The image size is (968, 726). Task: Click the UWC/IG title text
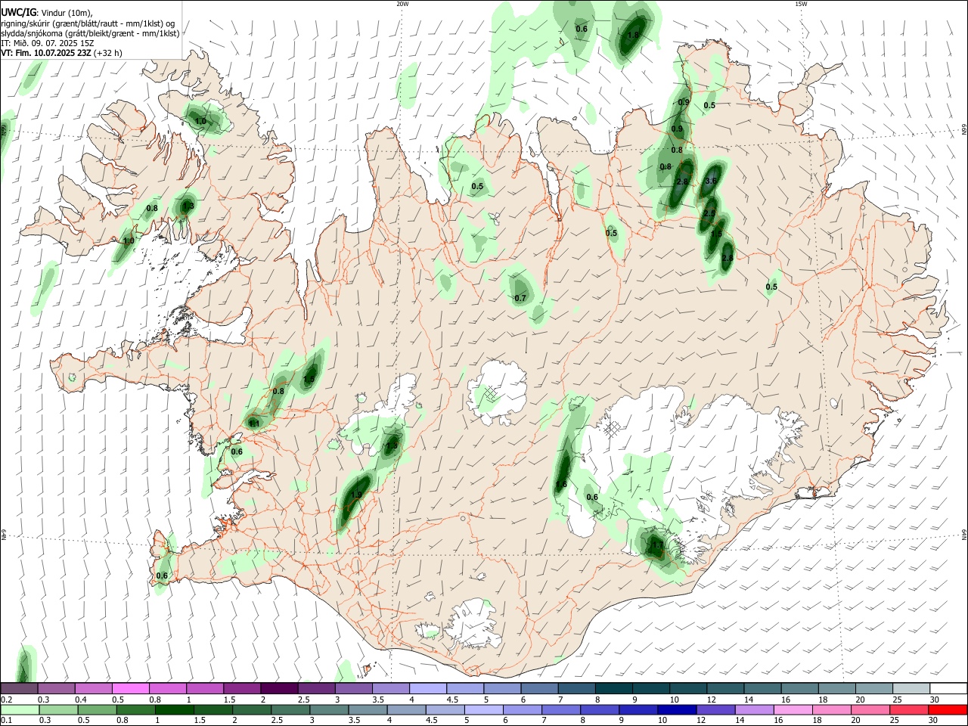(18, 12)
